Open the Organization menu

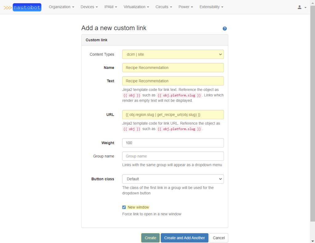click(x=62, y=7)
